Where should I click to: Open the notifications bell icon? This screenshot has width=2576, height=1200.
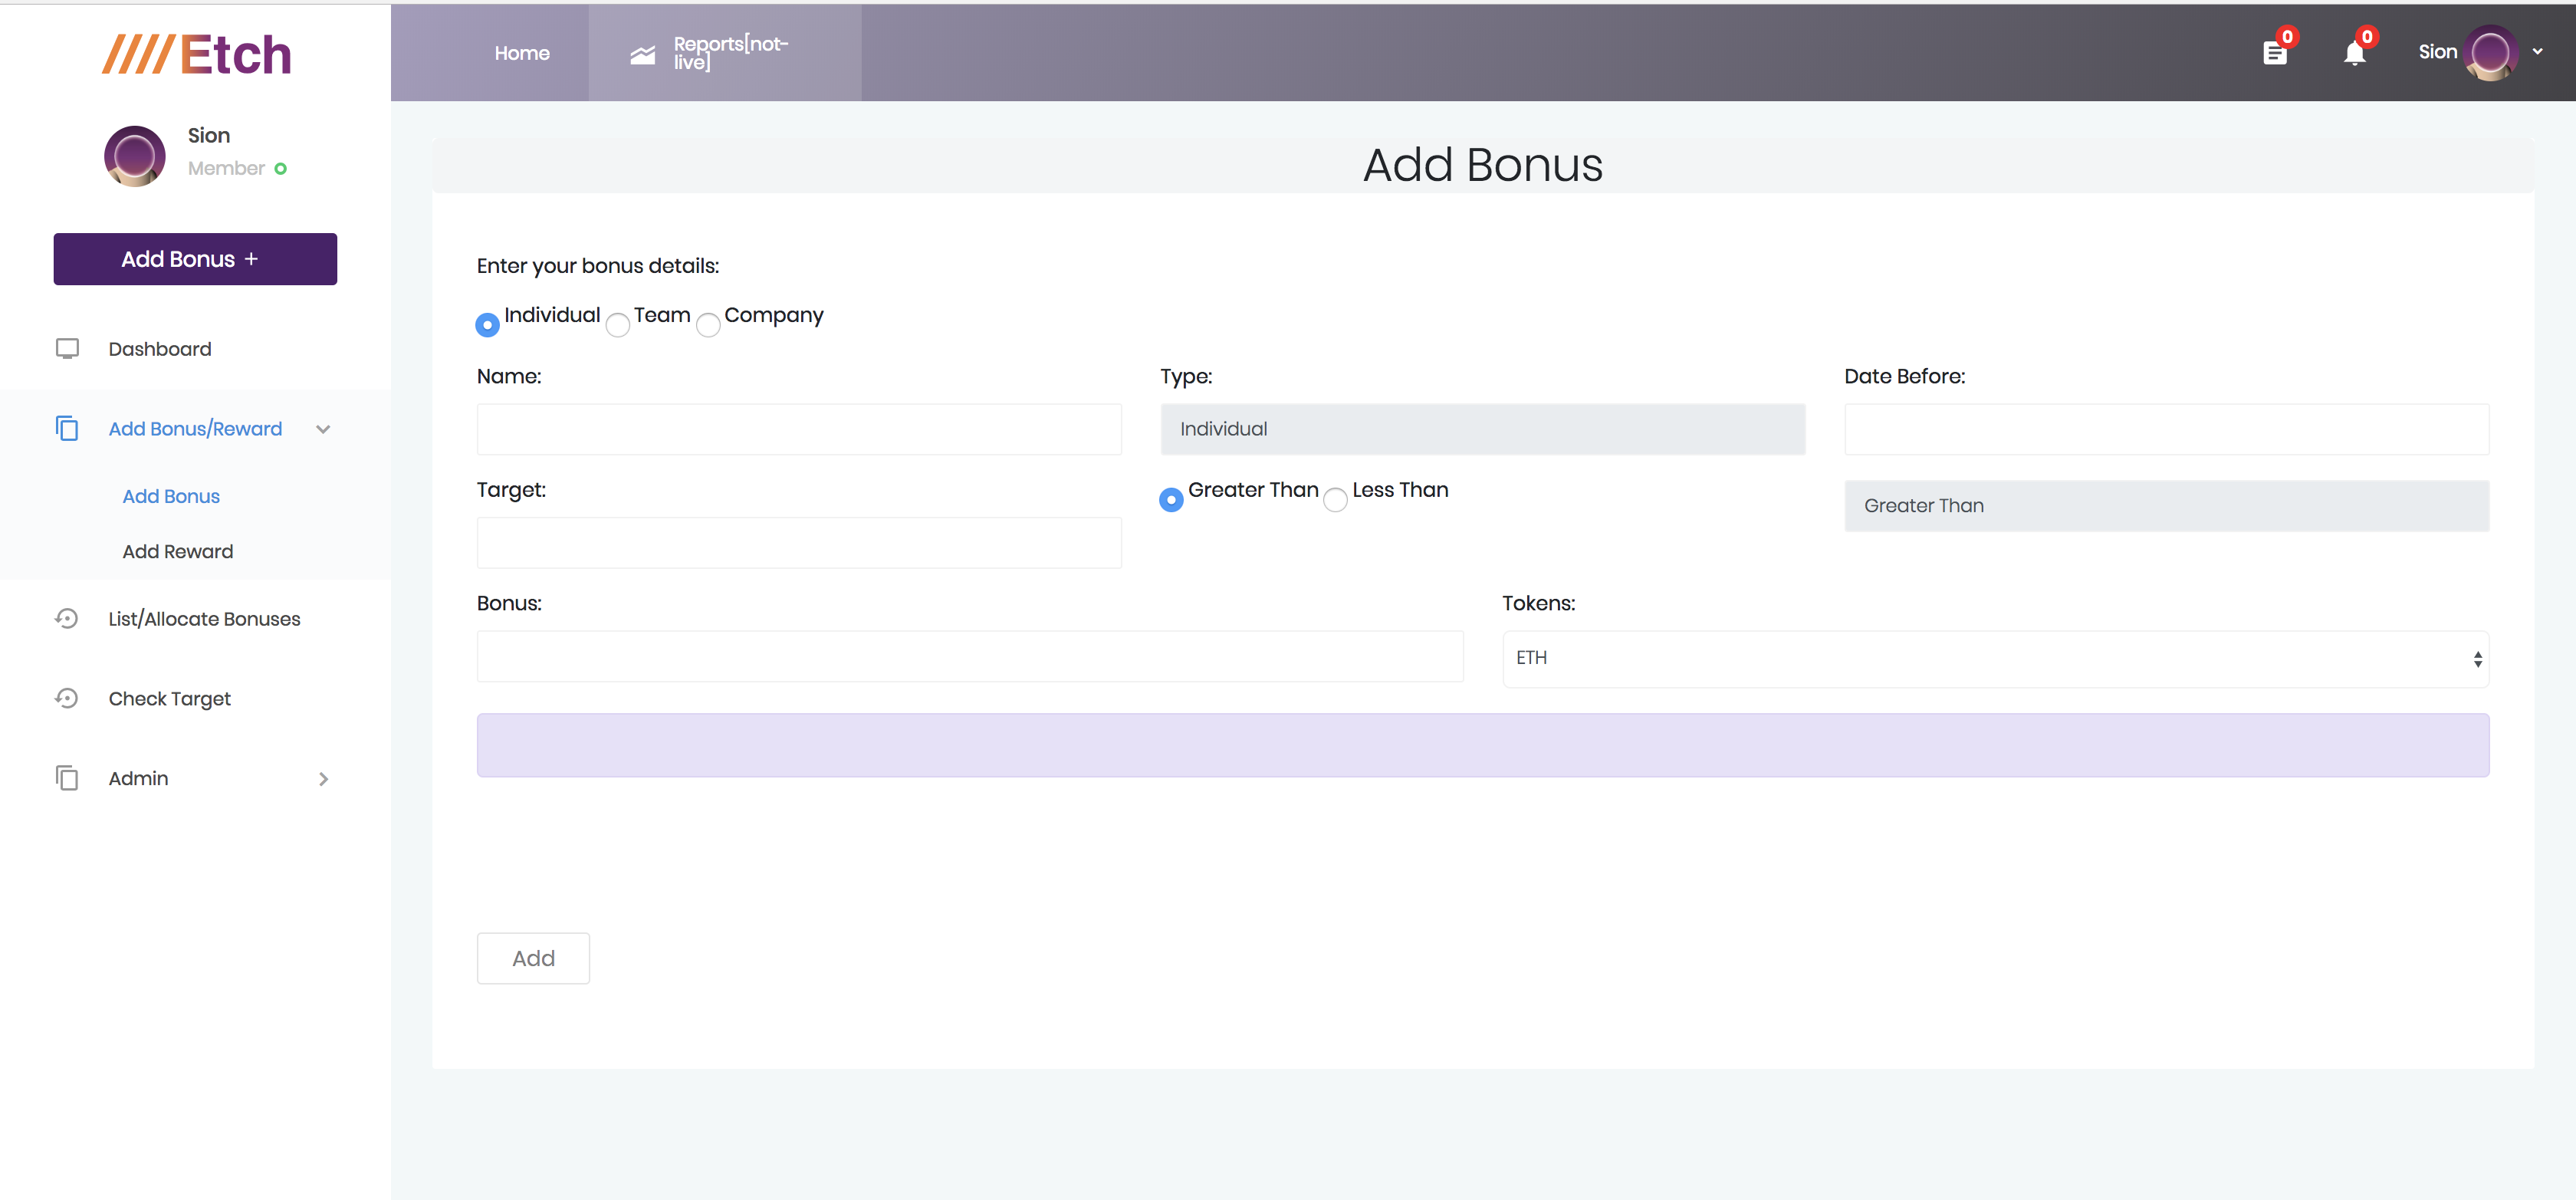2354,53
